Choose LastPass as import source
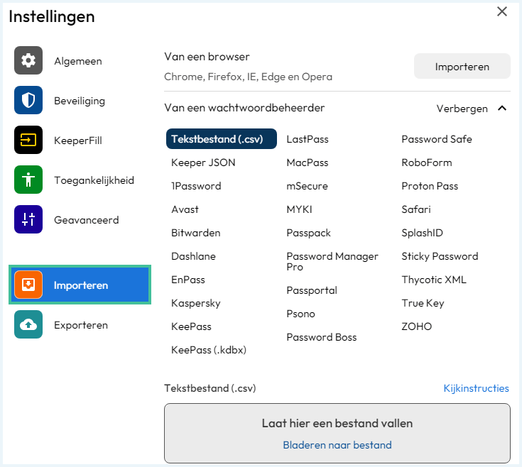 coord(308,139)
